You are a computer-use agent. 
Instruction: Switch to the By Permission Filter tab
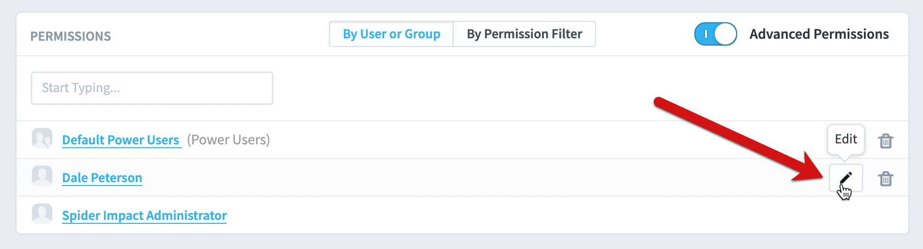click(x=524, y=34)
